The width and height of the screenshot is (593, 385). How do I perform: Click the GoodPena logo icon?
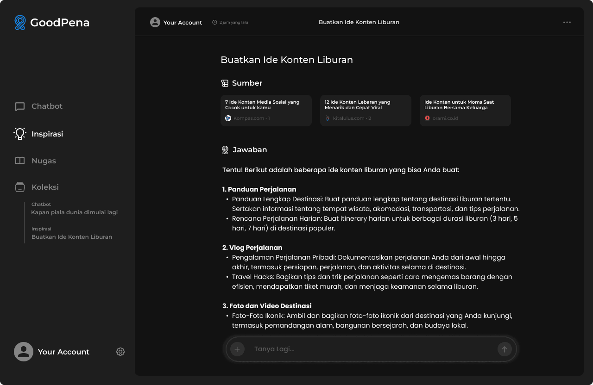[x=20, y=22]
